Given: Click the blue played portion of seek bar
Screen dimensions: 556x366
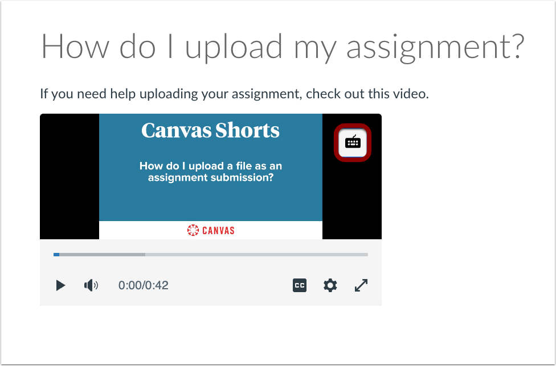Looking at the screenshot, I should click(56, 255).
